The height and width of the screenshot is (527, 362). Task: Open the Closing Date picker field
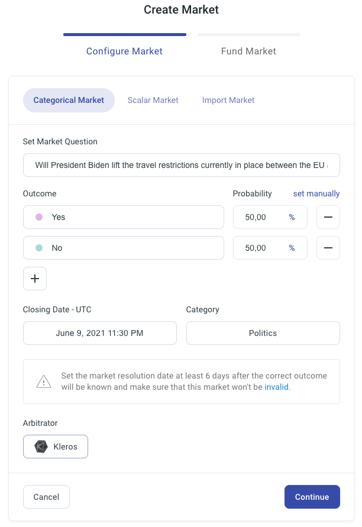(99, 333)
